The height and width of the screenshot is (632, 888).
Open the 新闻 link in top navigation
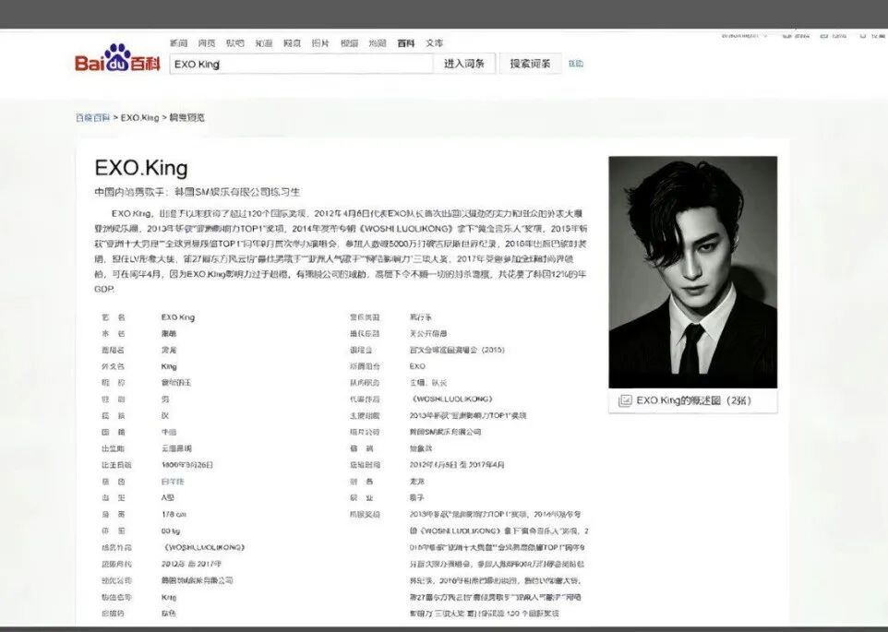pyautogui.click(x=178, y=43)
